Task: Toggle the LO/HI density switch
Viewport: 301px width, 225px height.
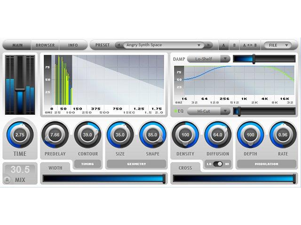Action: click(x=218, y=164)
